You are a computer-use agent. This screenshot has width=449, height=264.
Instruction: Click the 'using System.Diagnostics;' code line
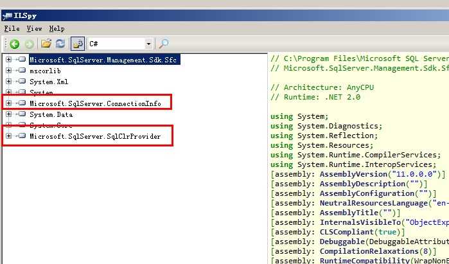(x=326, y=126)
